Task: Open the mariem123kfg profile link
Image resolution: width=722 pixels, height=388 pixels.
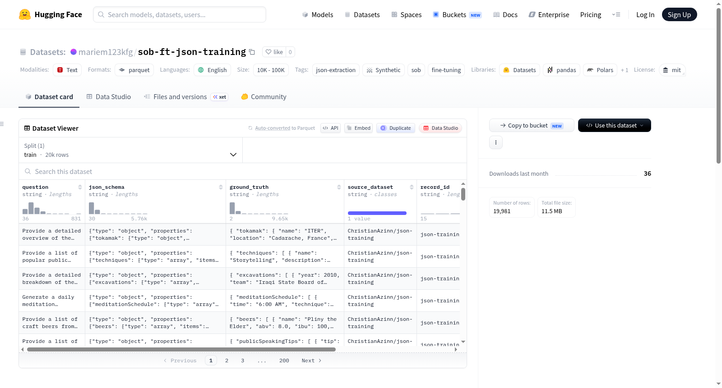Action: point(106,52)
